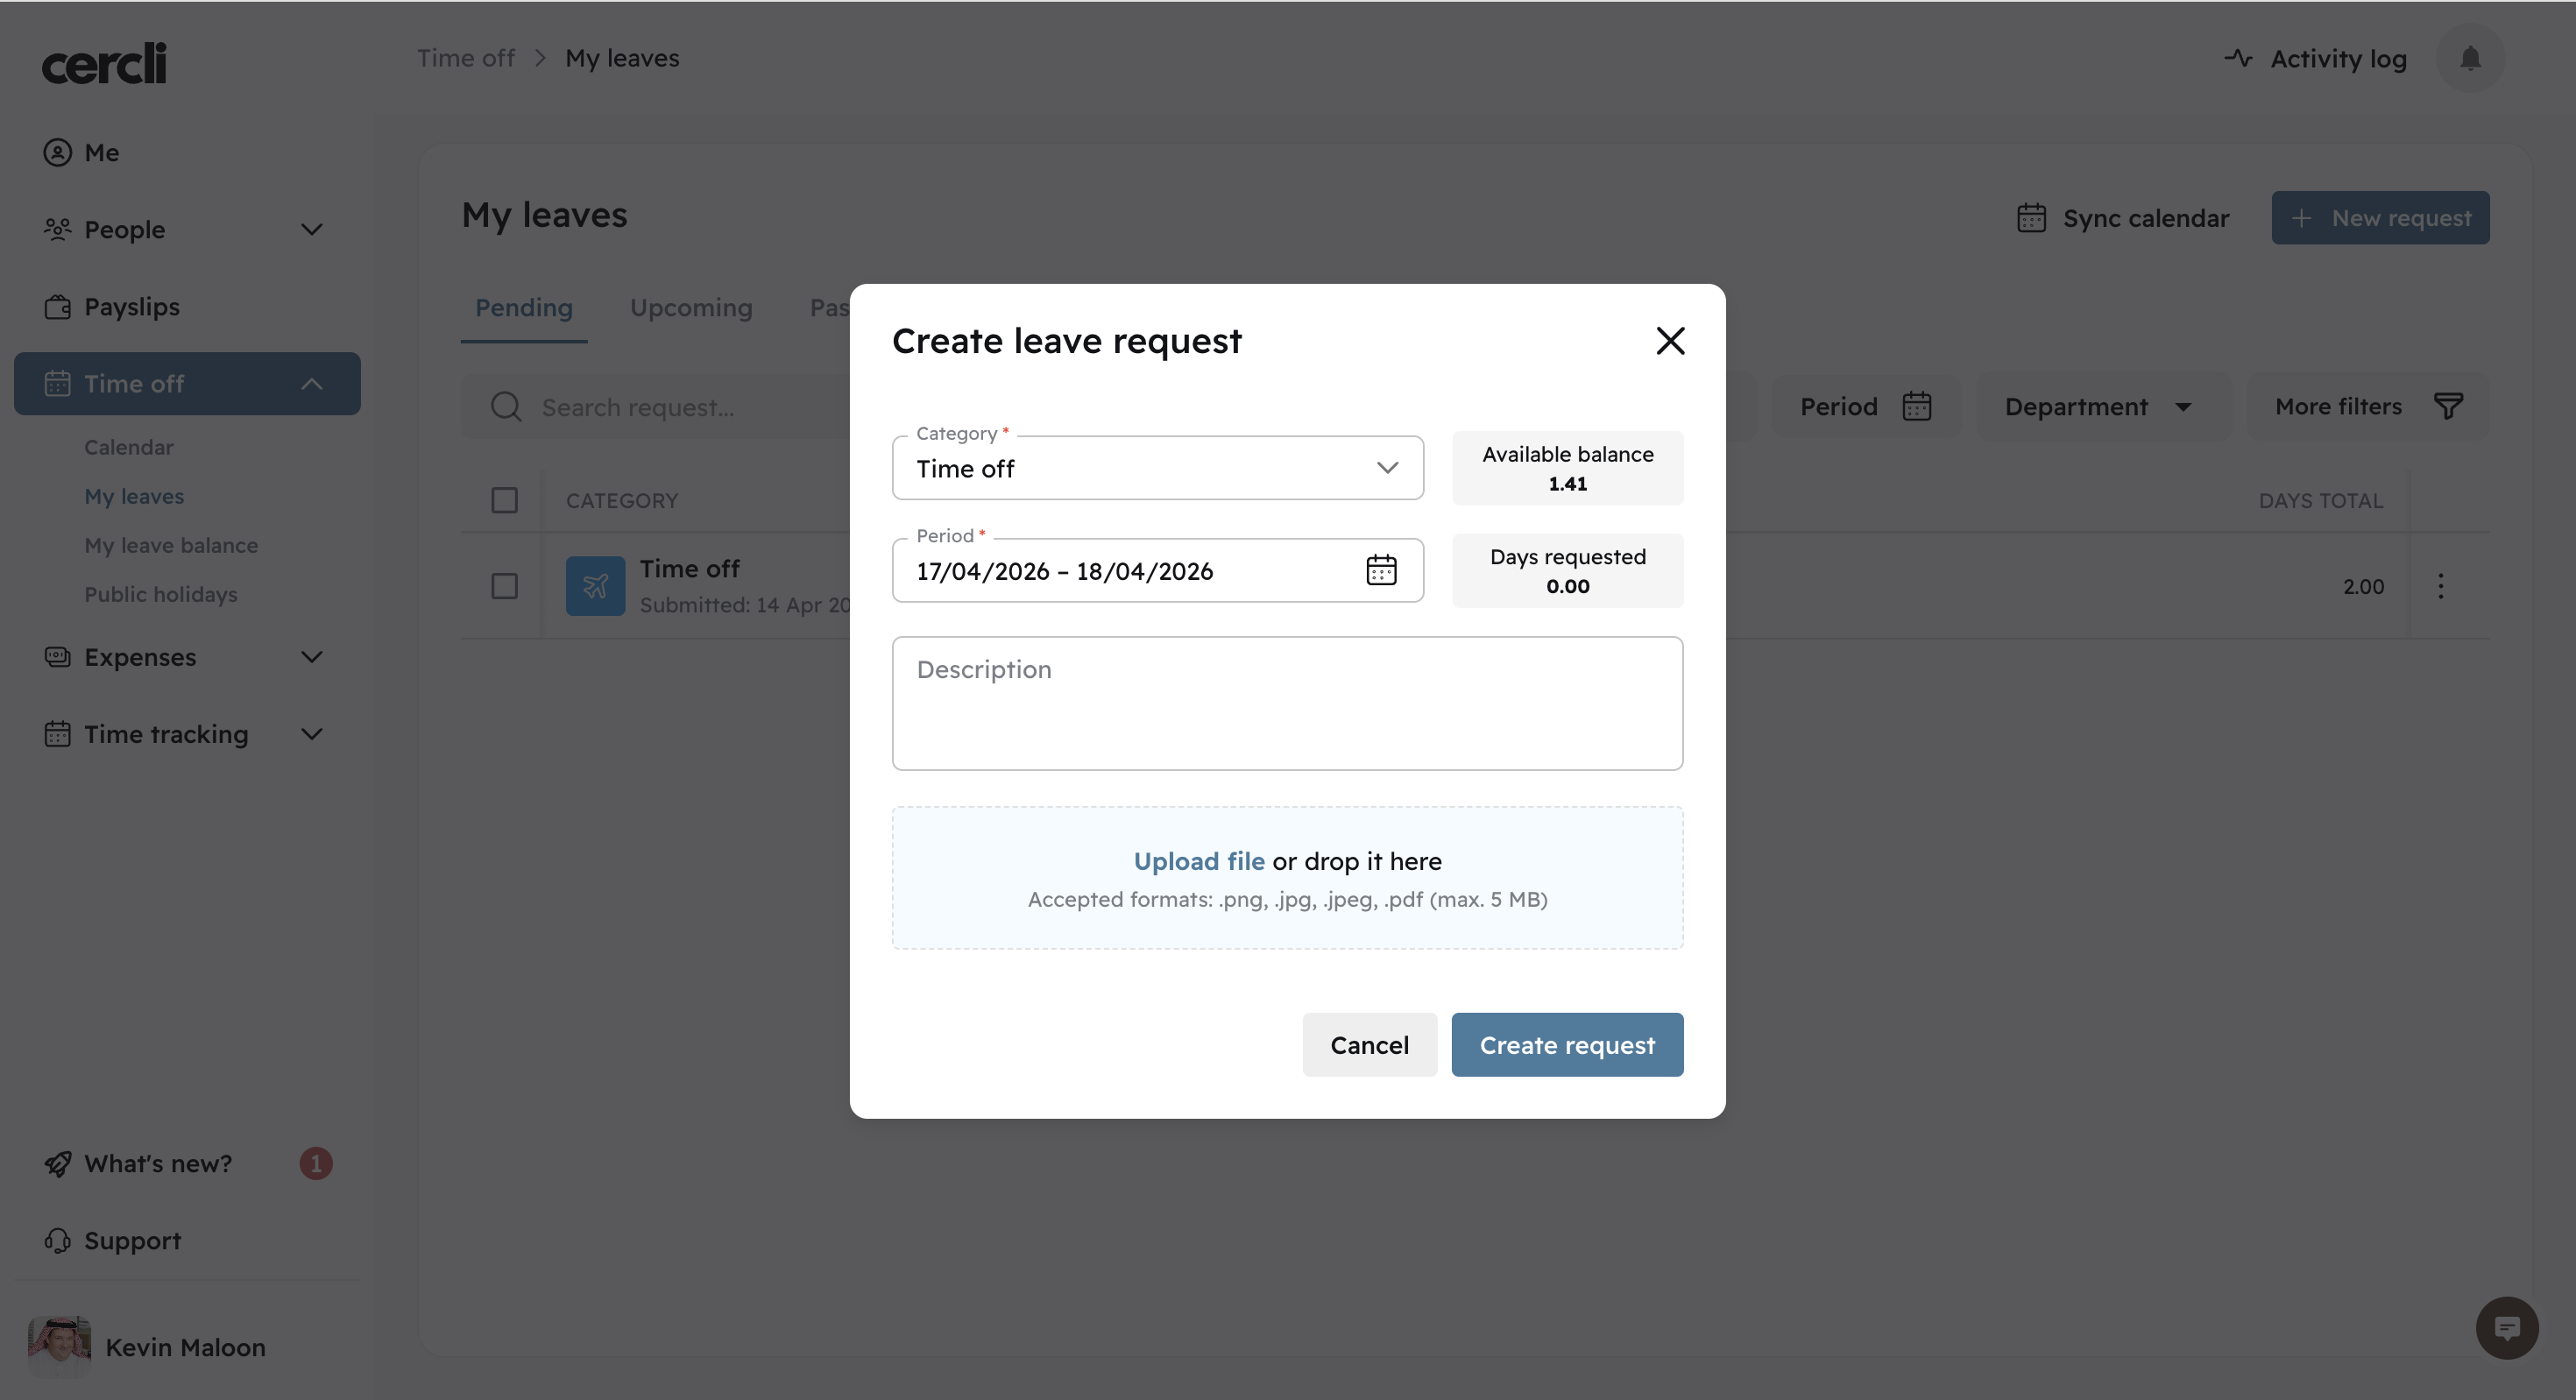The image size is (2576, 1400).
Task: Toggle the select-all checkbox in header
Action: [x=505, y=500]
